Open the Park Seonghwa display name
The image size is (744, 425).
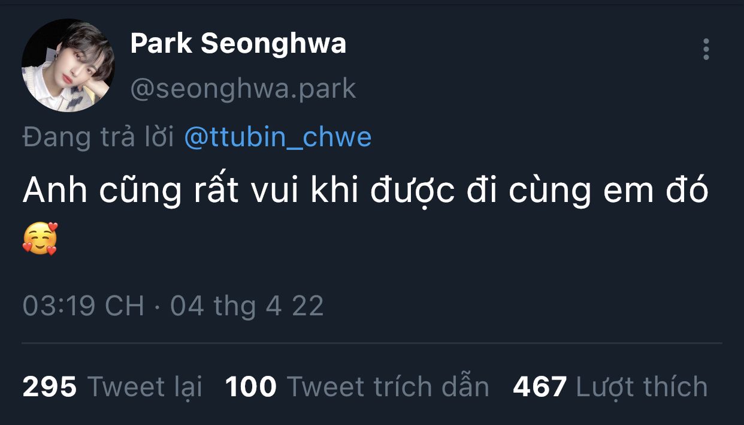238,43
